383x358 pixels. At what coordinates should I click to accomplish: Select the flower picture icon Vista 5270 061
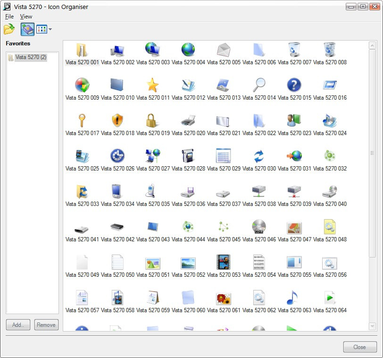[x=224, y=299]
